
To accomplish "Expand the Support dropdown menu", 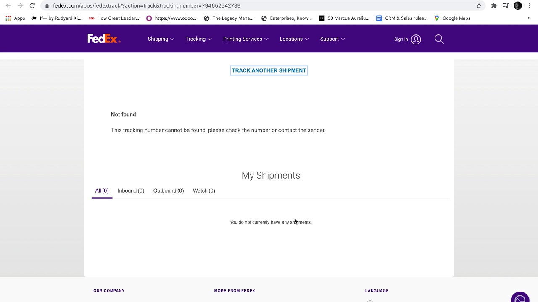I will pos(332,39).
